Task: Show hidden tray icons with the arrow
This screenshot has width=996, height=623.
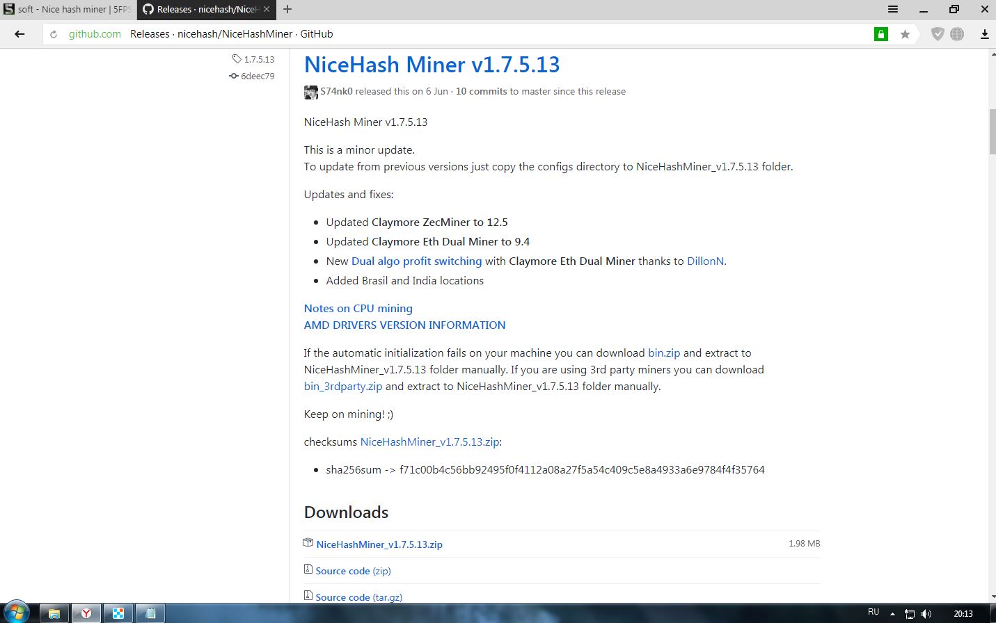Action: click(x=892, y=613)
